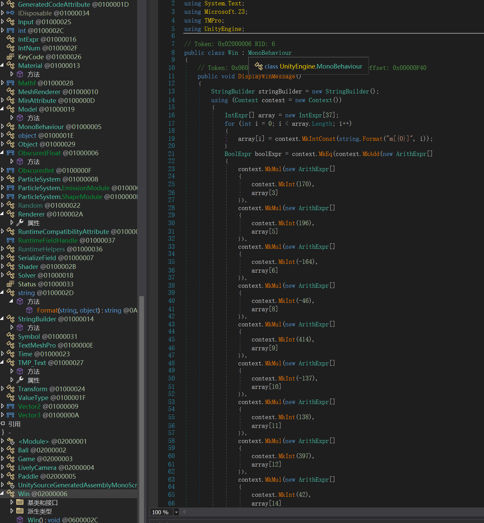484x523 pixels.
Task: Click the class icon beside Win @02000006
Action: point(10,494)
